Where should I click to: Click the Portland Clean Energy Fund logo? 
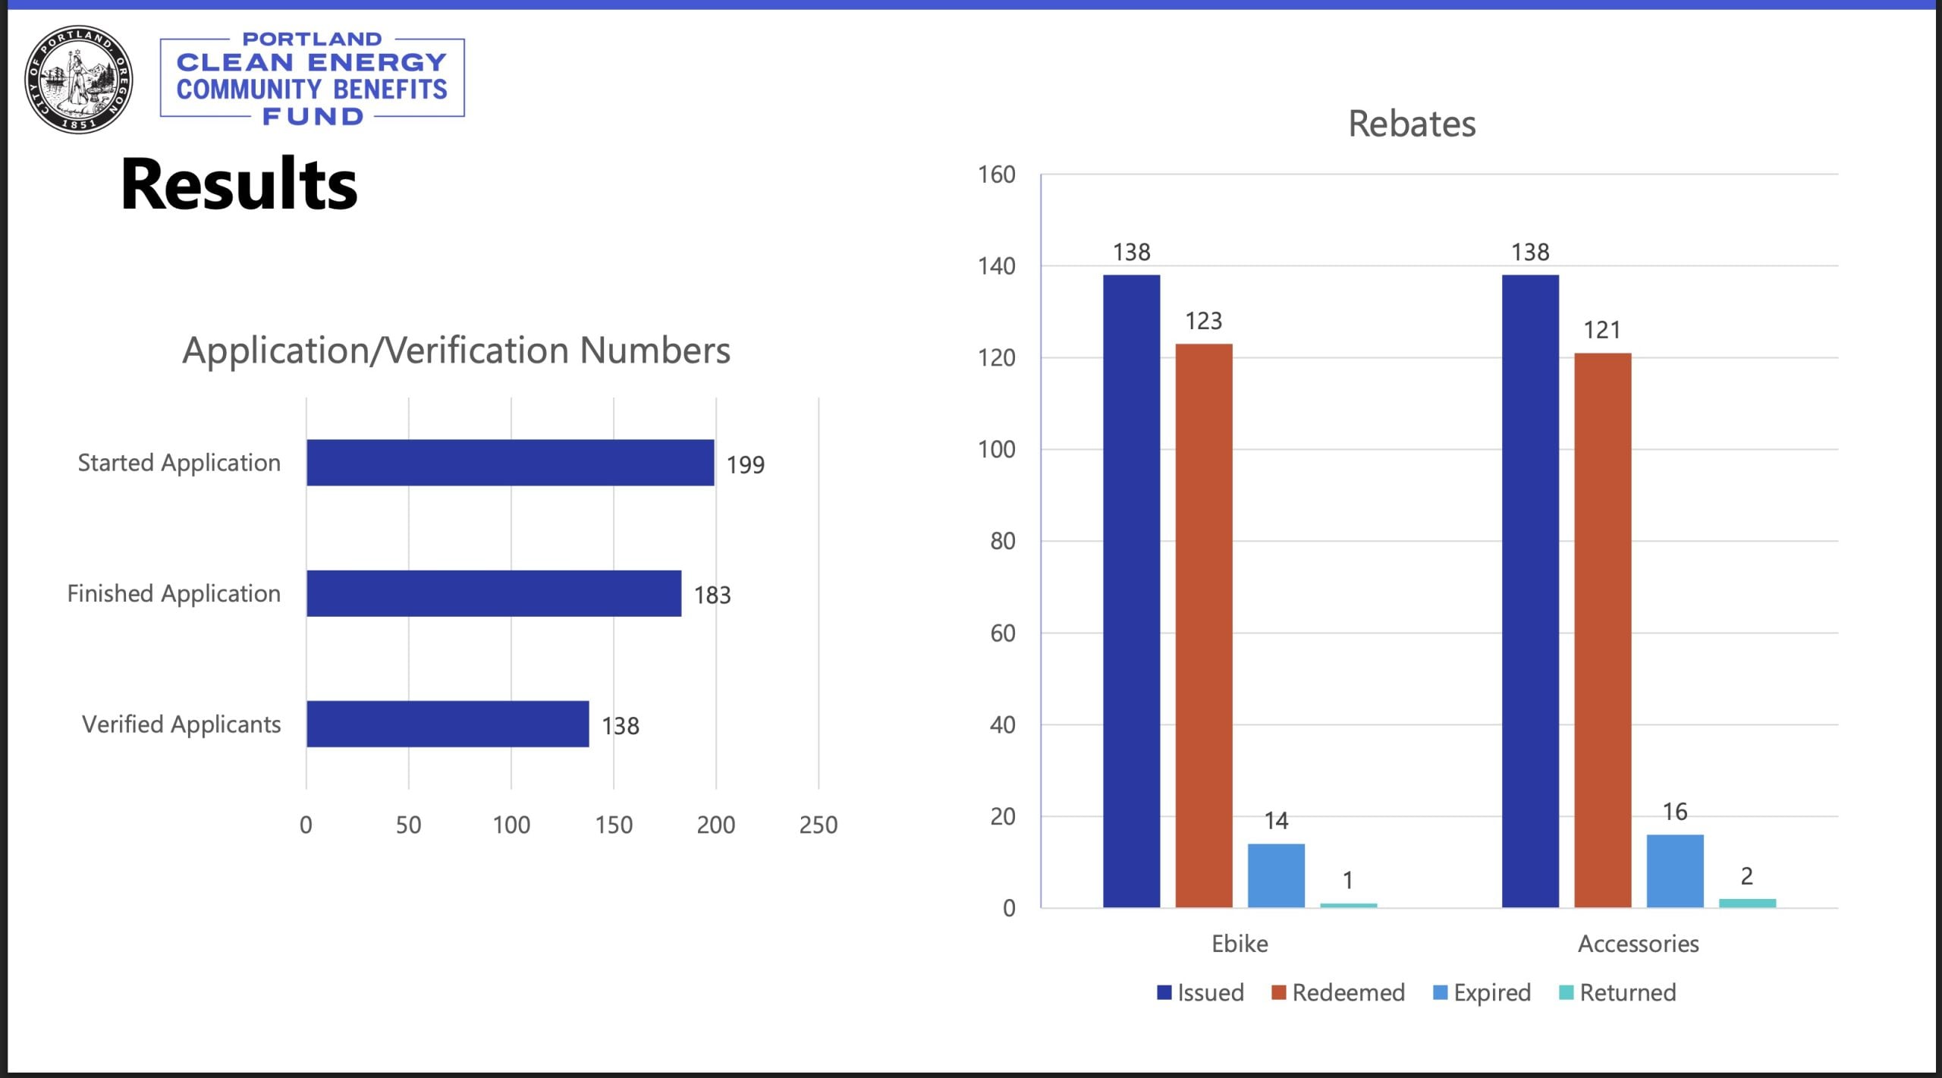pos(312,77)
